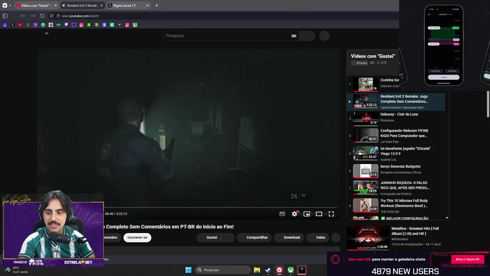Show site info via the padlock icon
The height and width of the screenshot is (276, 490).
point(58,16)
